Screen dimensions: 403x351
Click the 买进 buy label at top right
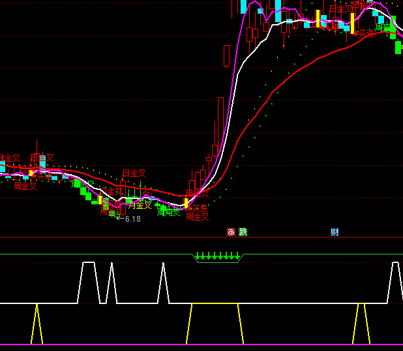coord(365,33)
